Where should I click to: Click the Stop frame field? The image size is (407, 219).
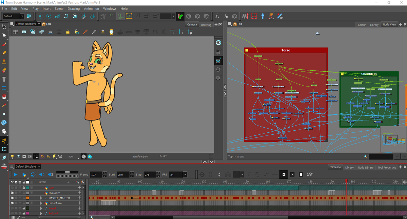pyautogui.click(x=150, y=175)
